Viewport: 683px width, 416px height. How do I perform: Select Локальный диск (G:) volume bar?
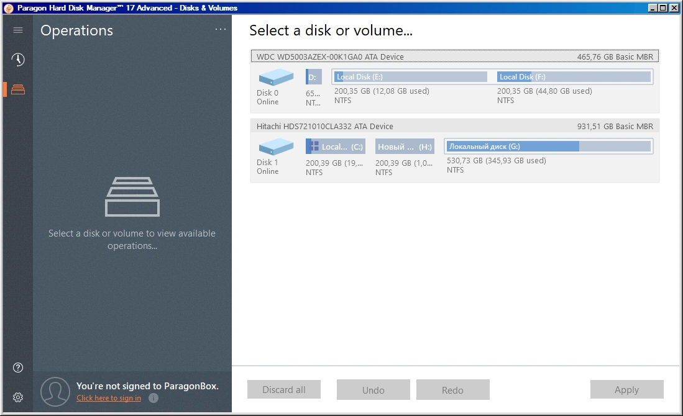(x=549, y=146)
